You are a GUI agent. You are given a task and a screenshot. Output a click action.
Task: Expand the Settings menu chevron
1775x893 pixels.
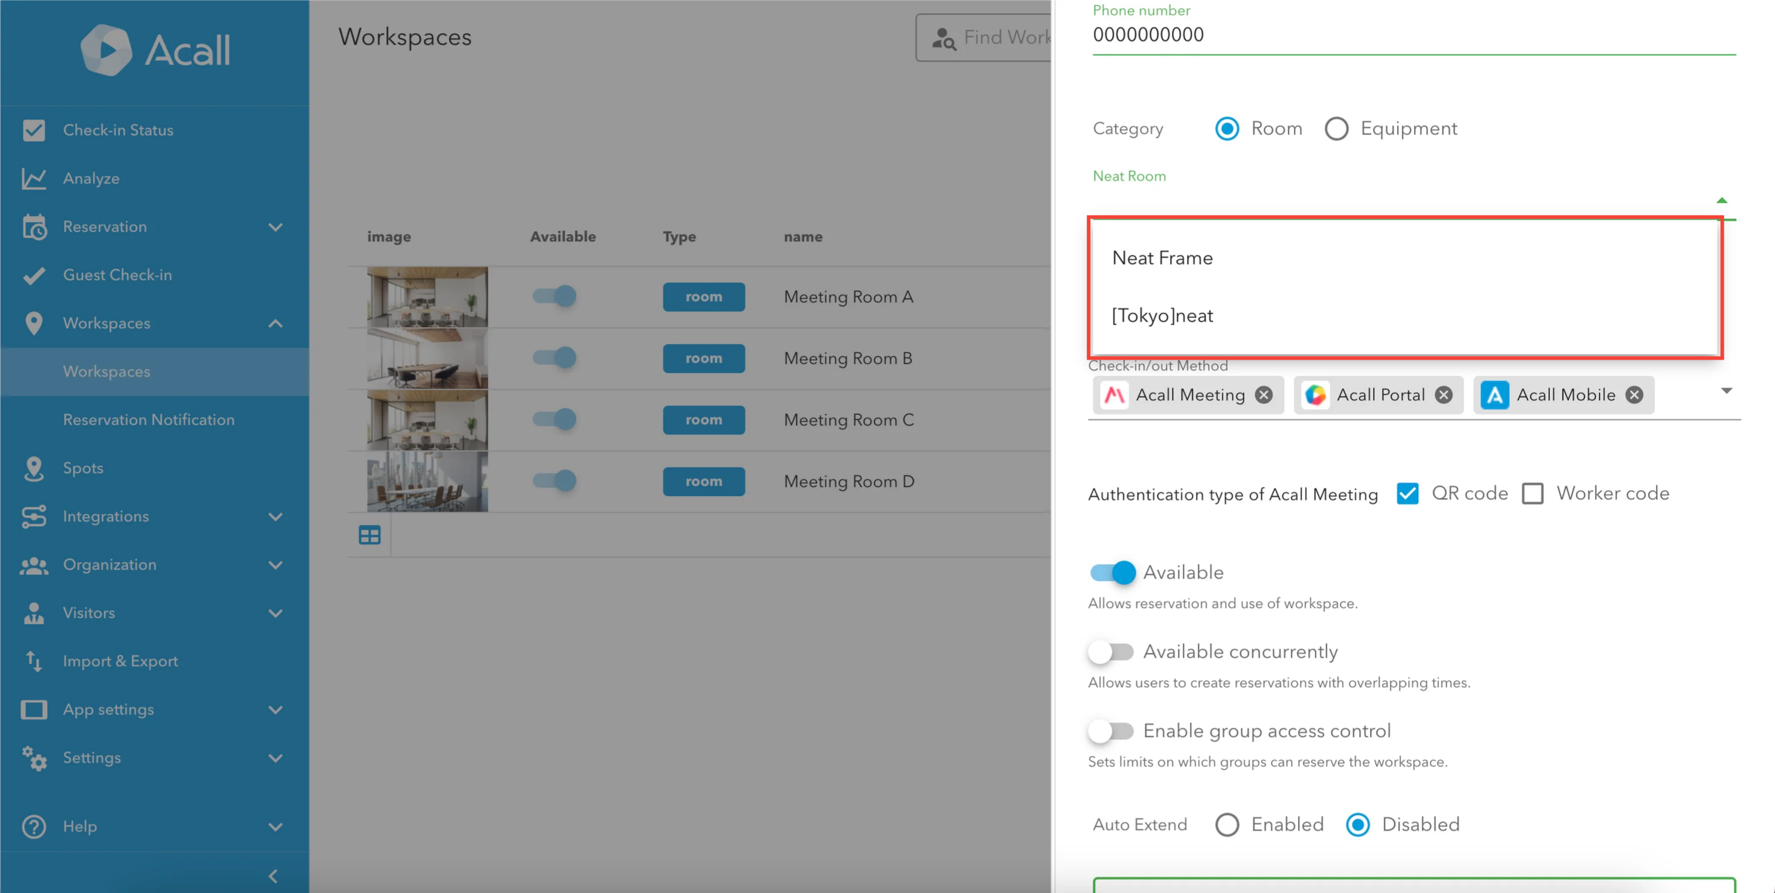point(276,758)
